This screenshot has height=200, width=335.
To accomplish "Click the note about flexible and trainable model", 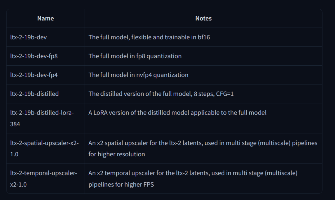I will [x=149, y=37].
